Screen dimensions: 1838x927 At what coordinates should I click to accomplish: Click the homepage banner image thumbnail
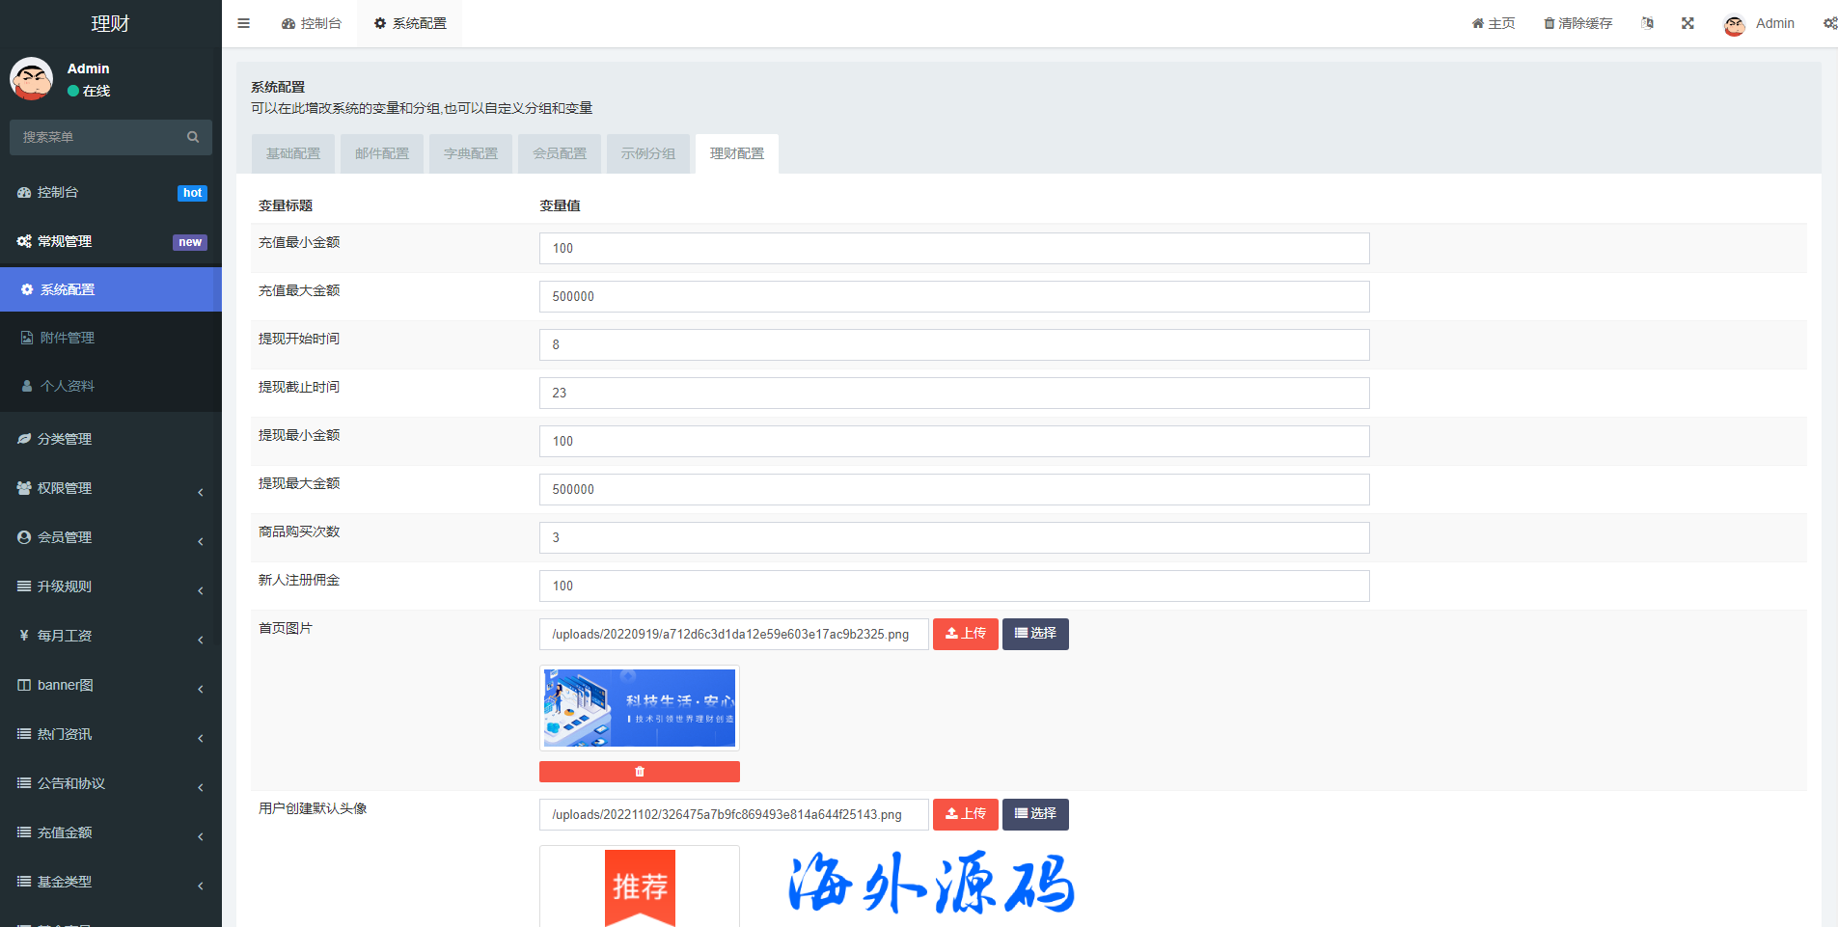[x=639, y=708]
